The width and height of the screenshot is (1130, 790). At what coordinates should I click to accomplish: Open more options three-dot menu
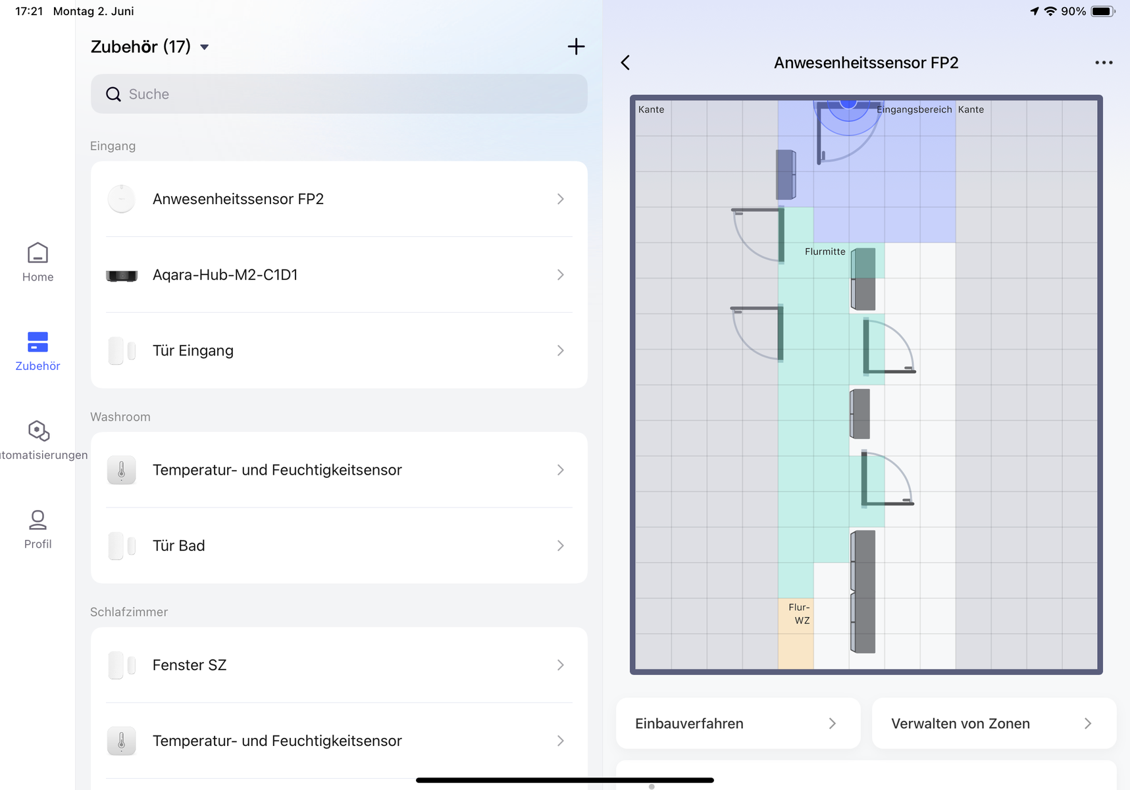tap(1104, 63)
